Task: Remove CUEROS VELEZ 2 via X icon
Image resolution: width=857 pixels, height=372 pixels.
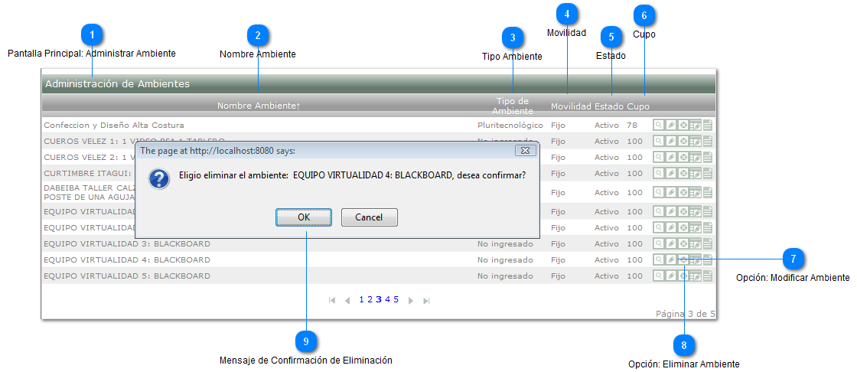Action: click(683, 157)
